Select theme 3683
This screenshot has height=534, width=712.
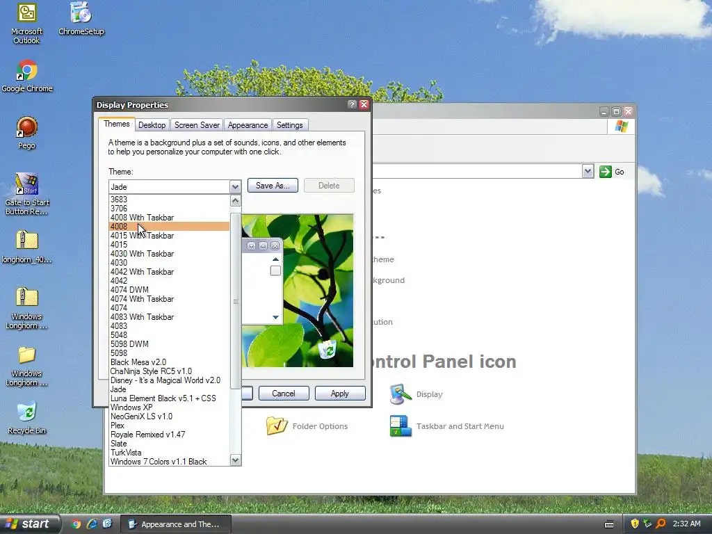(x=170, y=200)
